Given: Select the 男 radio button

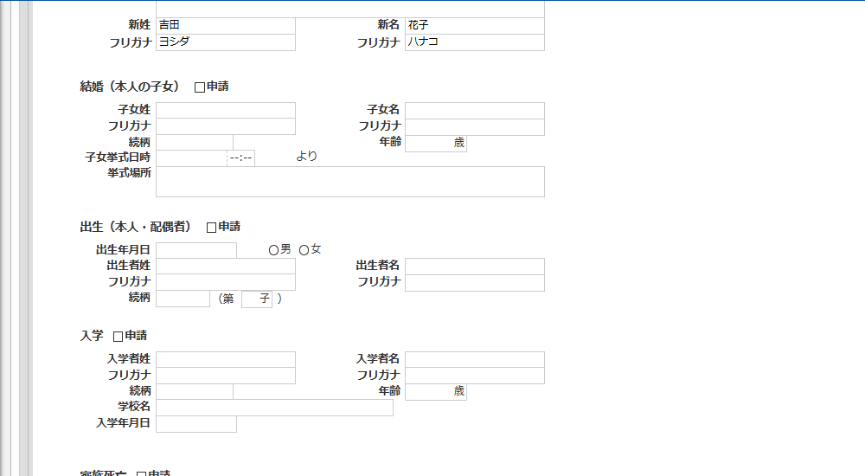Looking at the screenshot, I should (x=273, y=250).
